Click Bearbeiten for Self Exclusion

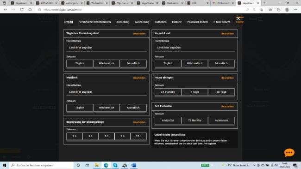pos(227,106)
